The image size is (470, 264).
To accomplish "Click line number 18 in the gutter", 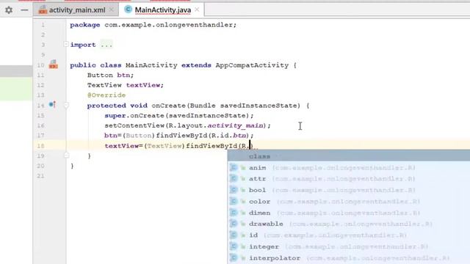I will pos(41,146).
